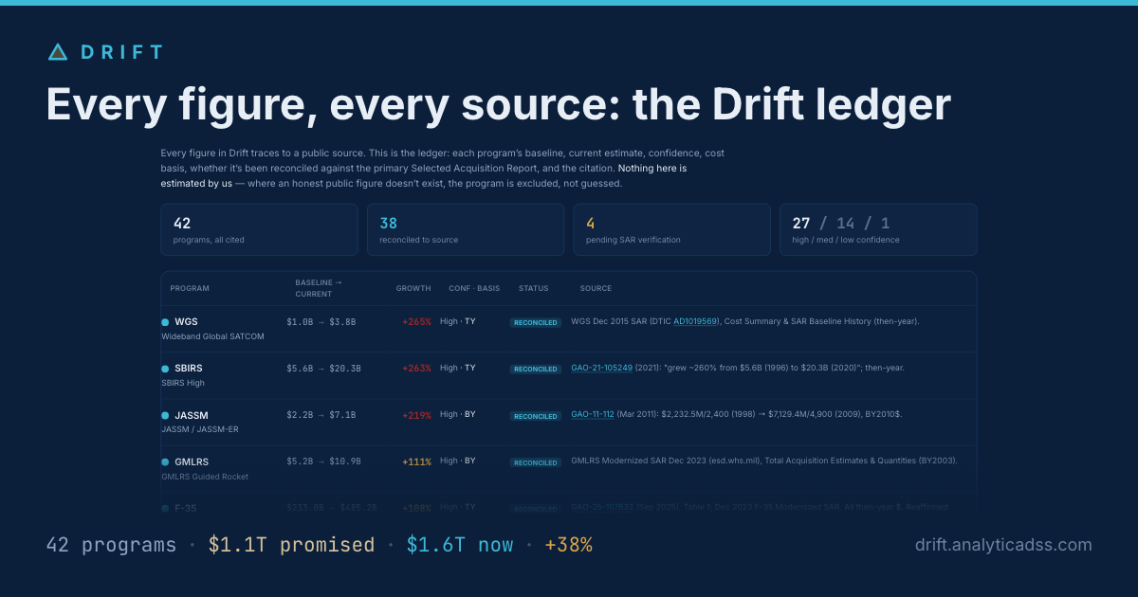
Task: Select the 27 / 14 / 1 confidence card
Action: [878, 229]
